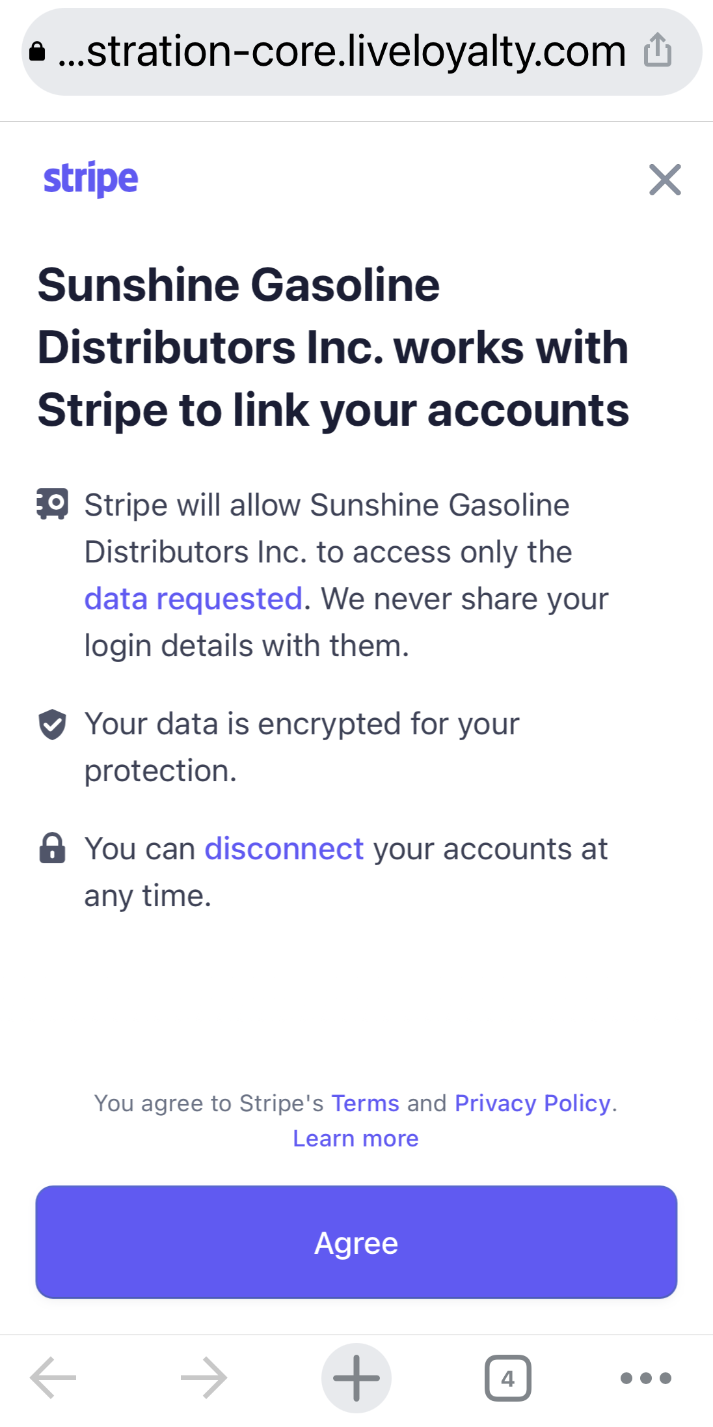Click the "disconnect" link
713x1427 pixels.
click(284, 849)
